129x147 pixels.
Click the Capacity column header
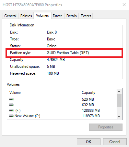tap(98, 93)
